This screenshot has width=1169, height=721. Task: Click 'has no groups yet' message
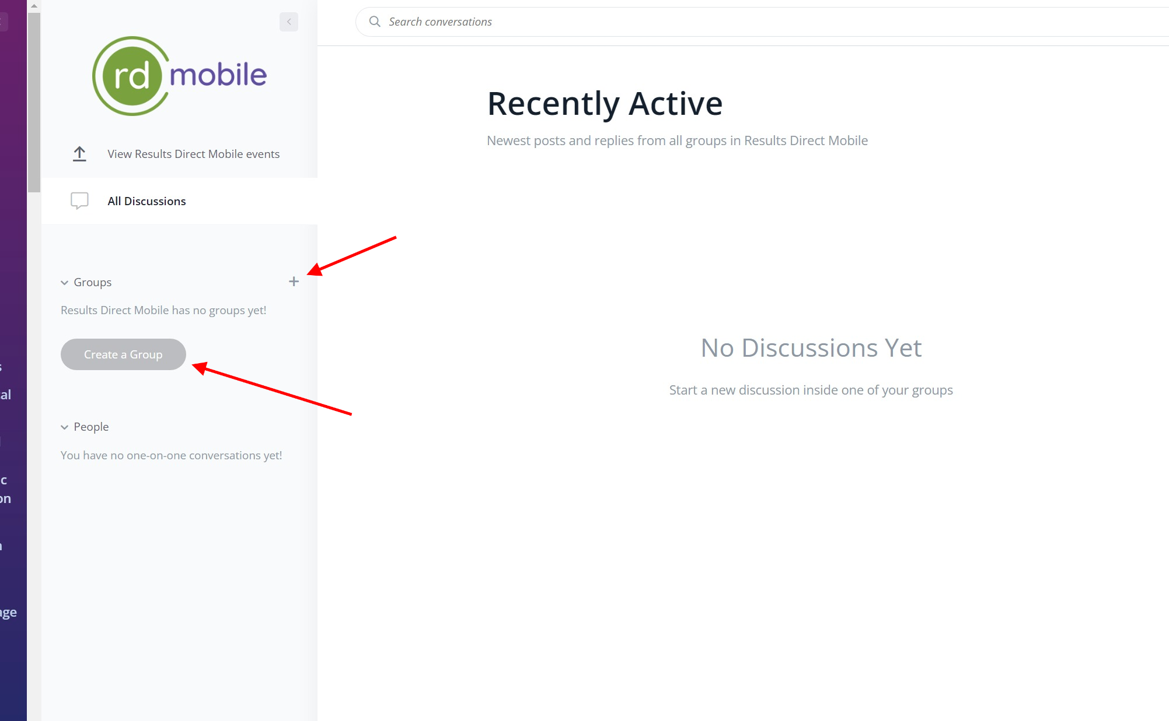pos(163,310)
